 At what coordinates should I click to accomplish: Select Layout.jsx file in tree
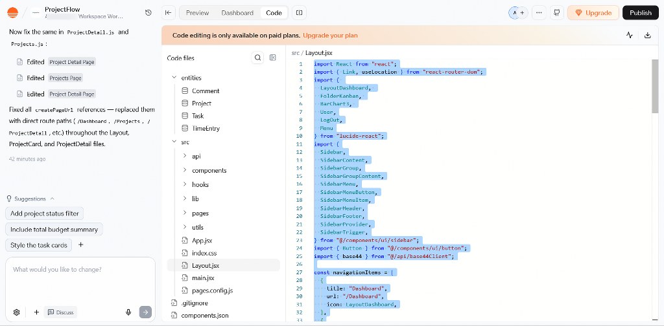224,266
